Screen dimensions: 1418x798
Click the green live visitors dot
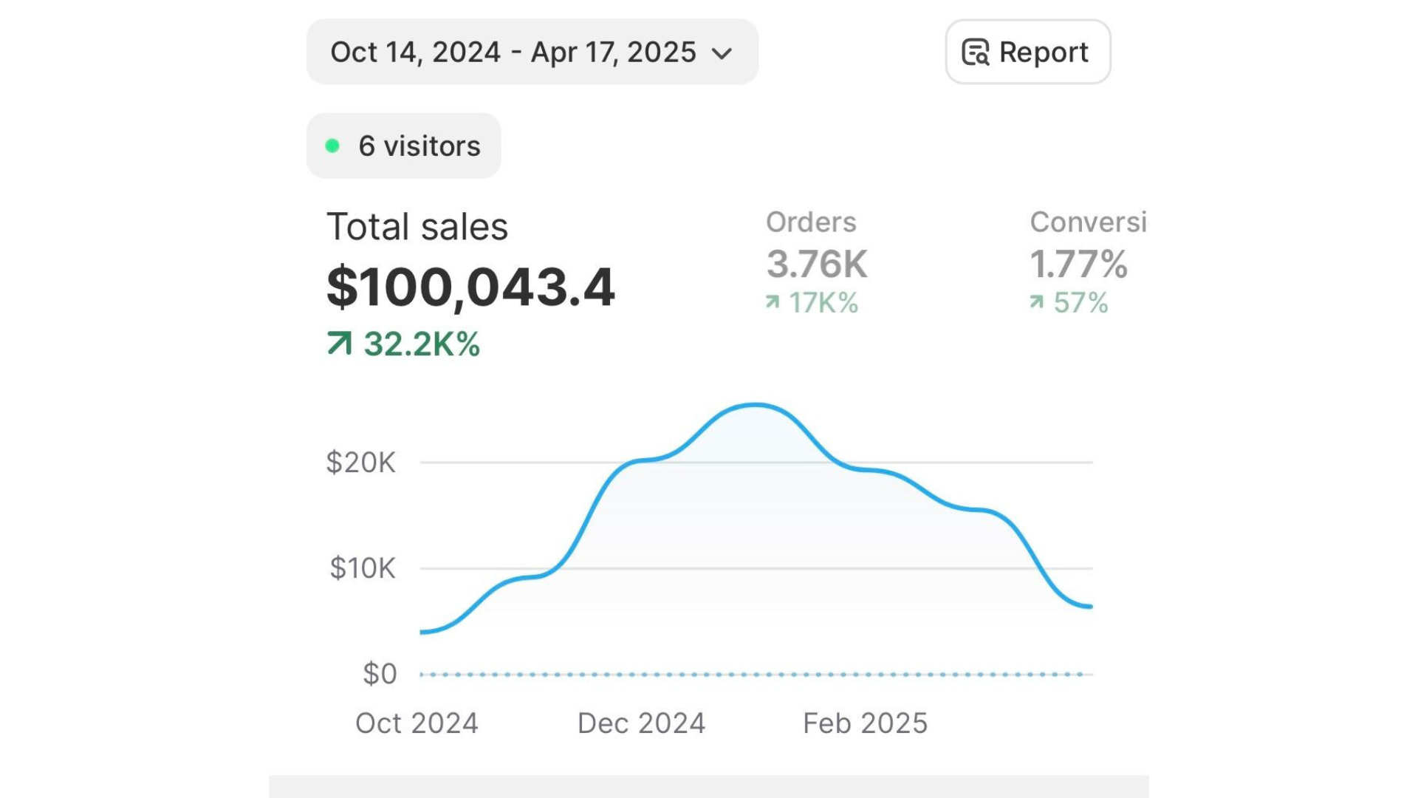(332, 146)
